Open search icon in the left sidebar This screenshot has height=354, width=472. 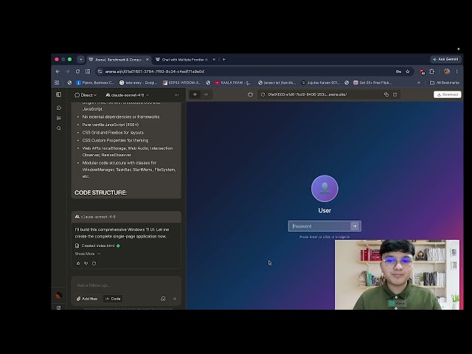[x=59, y=128]
